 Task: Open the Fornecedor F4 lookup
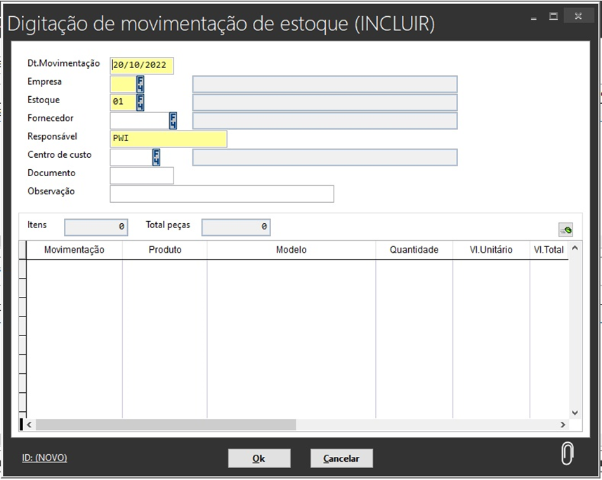pos(173,121)
